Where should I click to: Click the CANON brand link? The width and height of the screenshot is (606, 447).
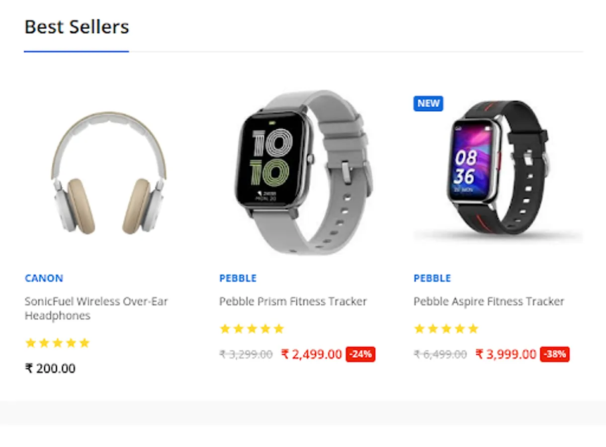click(44, 278)
